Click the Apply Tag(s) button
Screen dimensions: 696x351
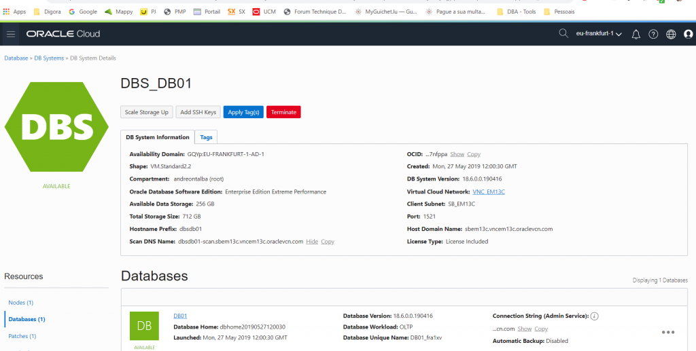point(243,112)
